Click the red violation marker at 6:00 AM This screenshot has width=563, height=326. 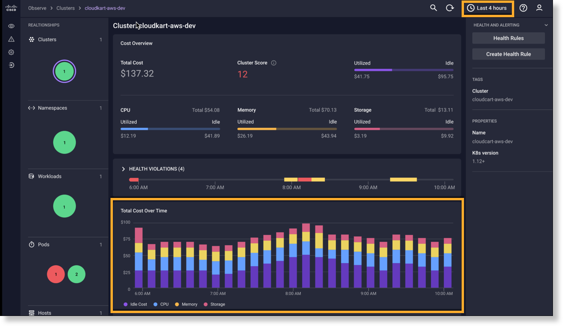(x=134, y=180)
